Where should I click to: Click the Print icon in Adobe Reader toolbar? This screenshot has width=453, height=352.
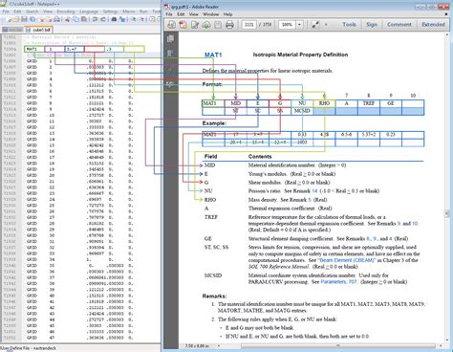[x=229, y=25]
